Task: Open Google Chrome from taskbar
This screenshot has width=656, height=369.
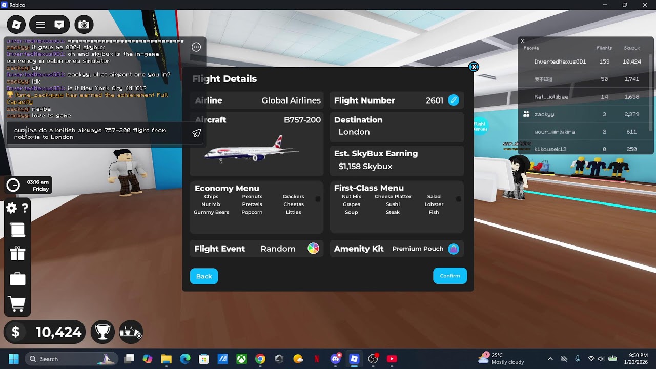Action: click(x=260, y=359)
